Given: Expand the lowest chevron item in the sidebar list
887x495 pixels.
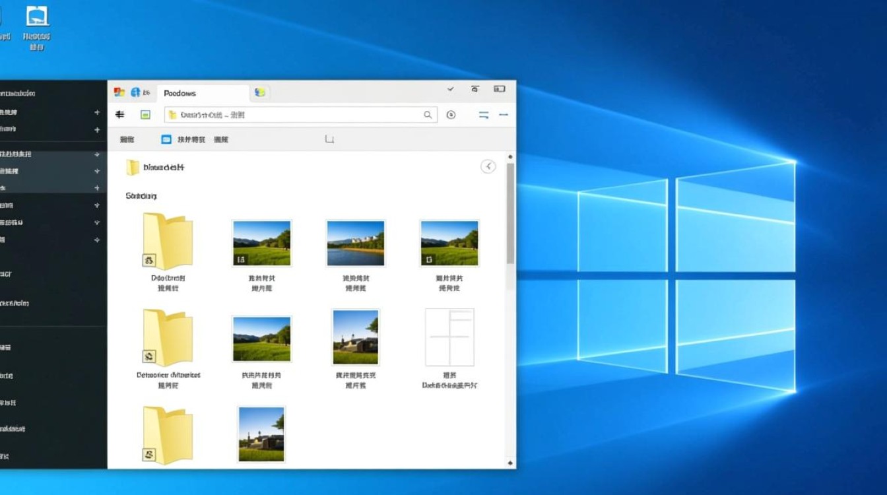Looking at the screenshot, I should 96,238.
